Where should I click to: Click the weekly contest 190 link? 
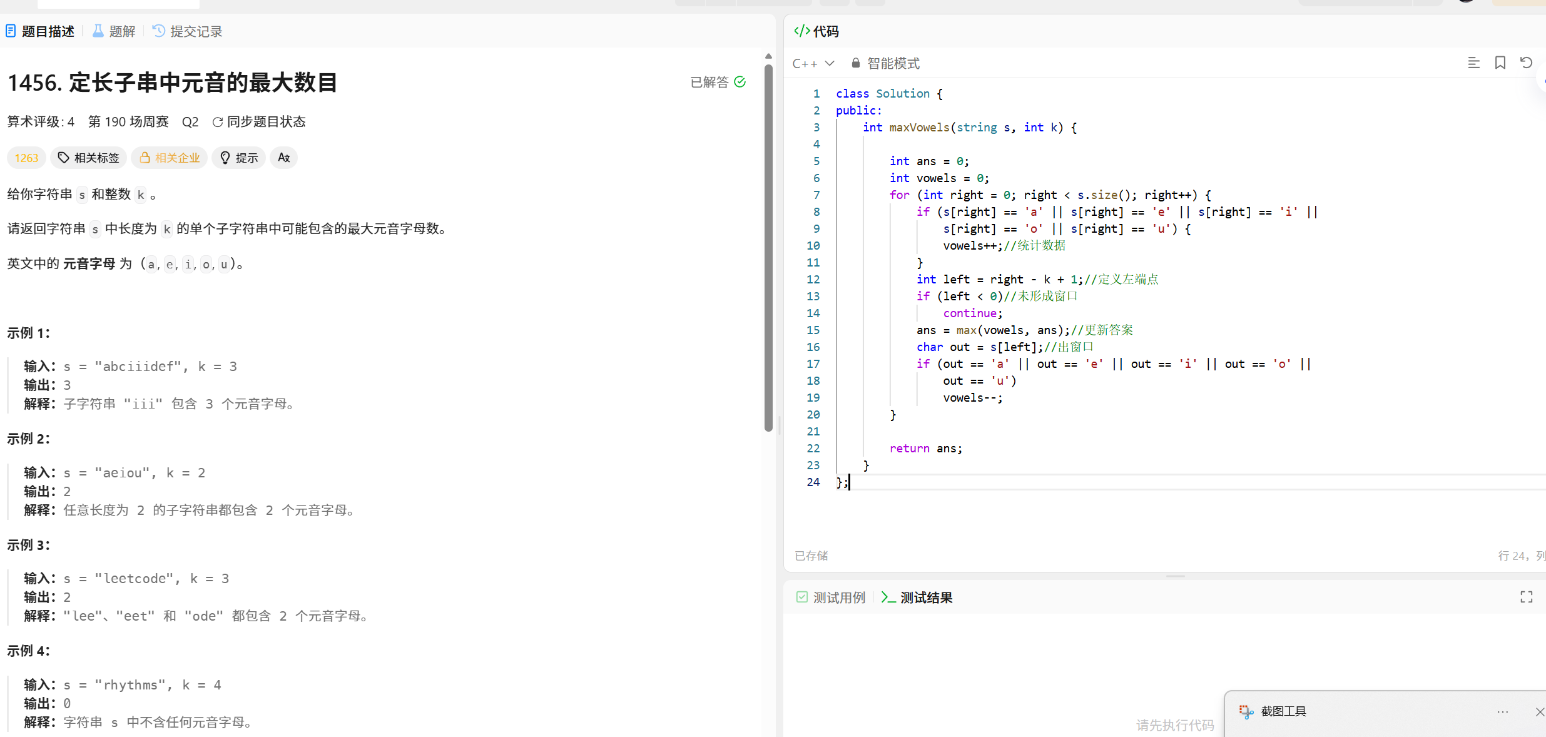click(128, 121)
